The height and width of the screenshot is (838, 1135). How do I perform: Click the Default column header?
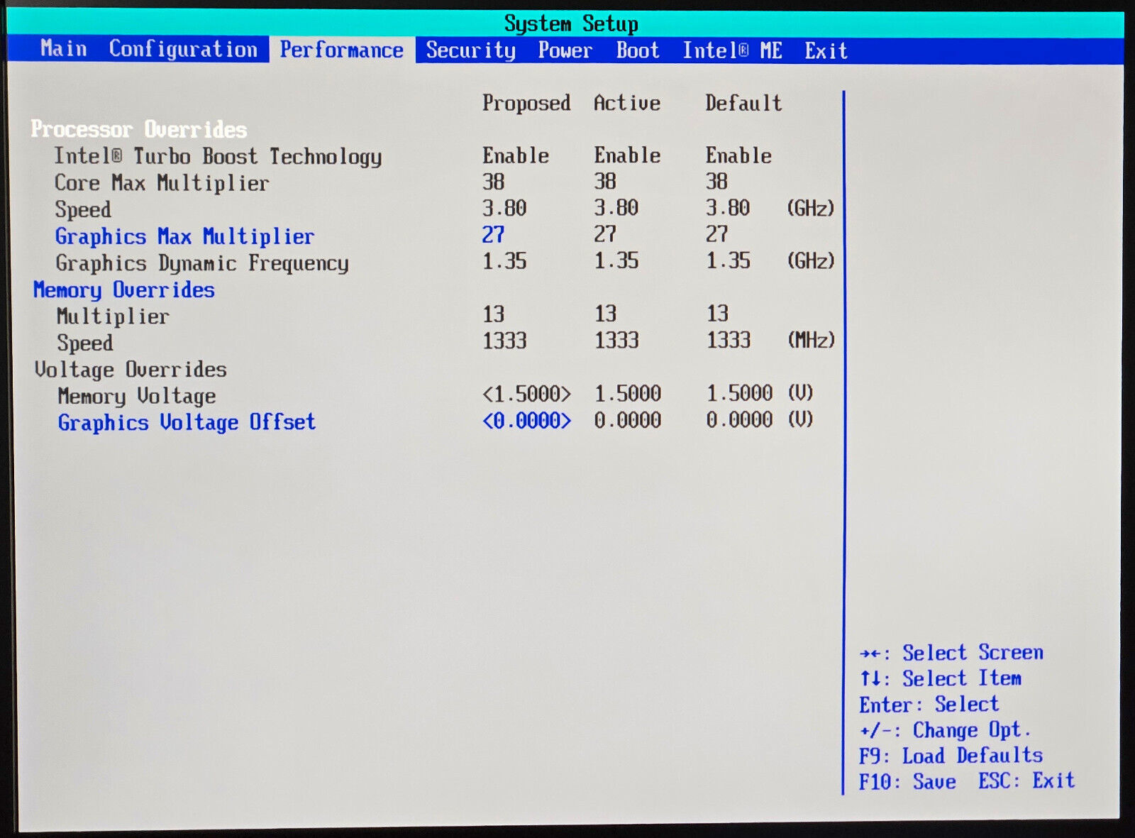coord(743,104)
